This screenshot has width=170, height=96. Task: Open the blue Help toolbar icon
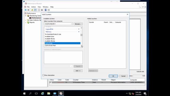pos(46,10)
